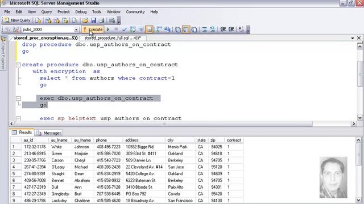Viewport: 364px width, 204px height.
Task: Click results grid scrollbar down arrow
Action: coord(358,200)
